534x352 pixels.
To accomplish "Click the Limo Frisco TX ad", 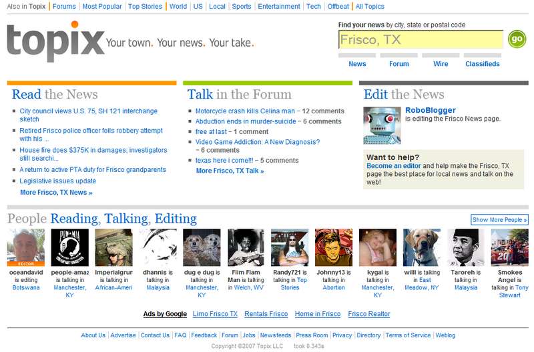I will (x=215, y=314).
